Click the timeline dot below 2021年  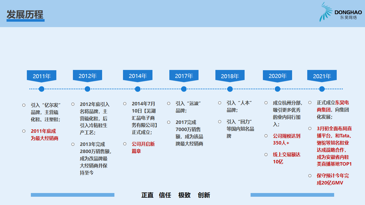click(322, 89)
